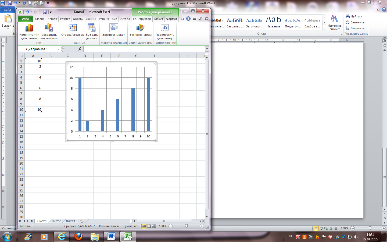Click Move Chart (Переместить диаграмму) icon
Viewport: 387px width, 242px height.
(165, 28)
